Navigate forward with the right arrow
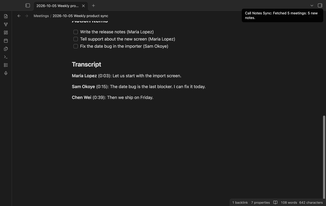 [27, 16]
